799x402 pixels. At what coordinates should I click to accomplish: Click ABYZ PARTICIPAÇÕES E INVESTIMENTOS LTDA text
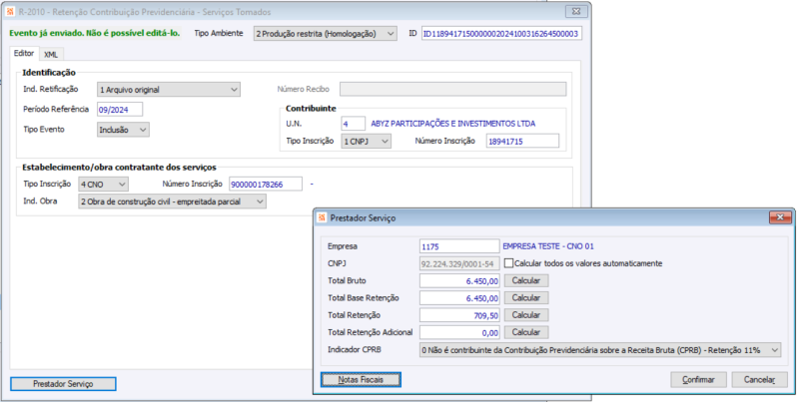click(x=453, y=123)
